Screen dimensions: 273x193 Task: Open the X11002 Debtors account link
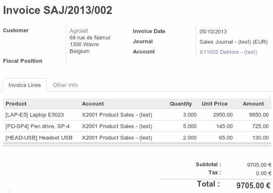coord(228,52)
